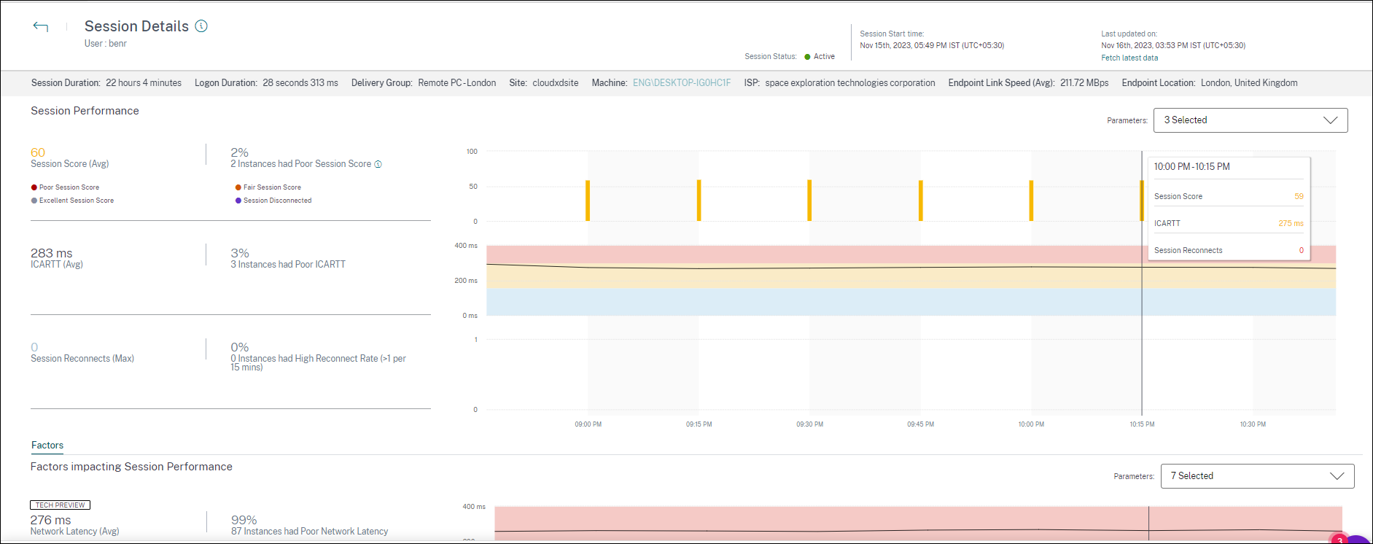Screen dimensions: 1373x544
Task: Switch to the Factors tab
Action: click(47, 445)
